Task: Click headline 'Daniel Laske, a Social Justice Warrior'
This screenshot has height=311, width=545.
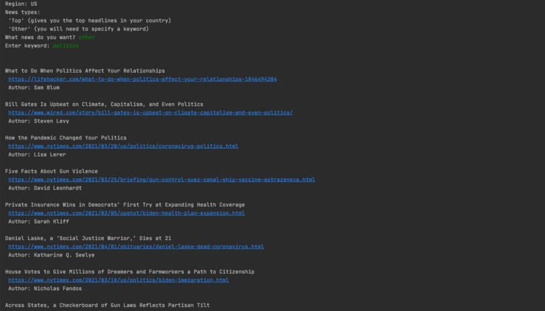Action: 88,238
